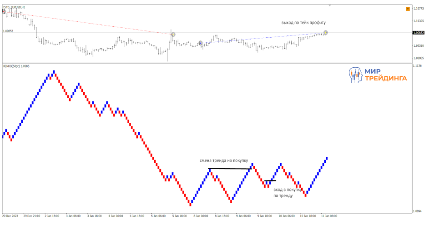Click the 1.10775 price level on the axis
The image size is (429, 225).
pos(419,8)
